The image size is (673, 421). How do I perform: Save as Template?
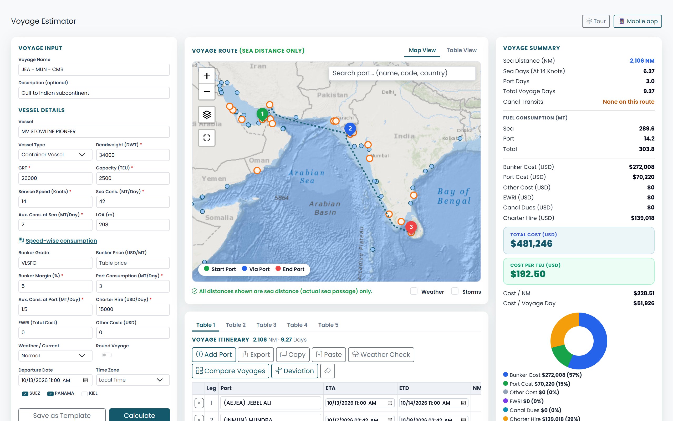(x=62, y=415)
